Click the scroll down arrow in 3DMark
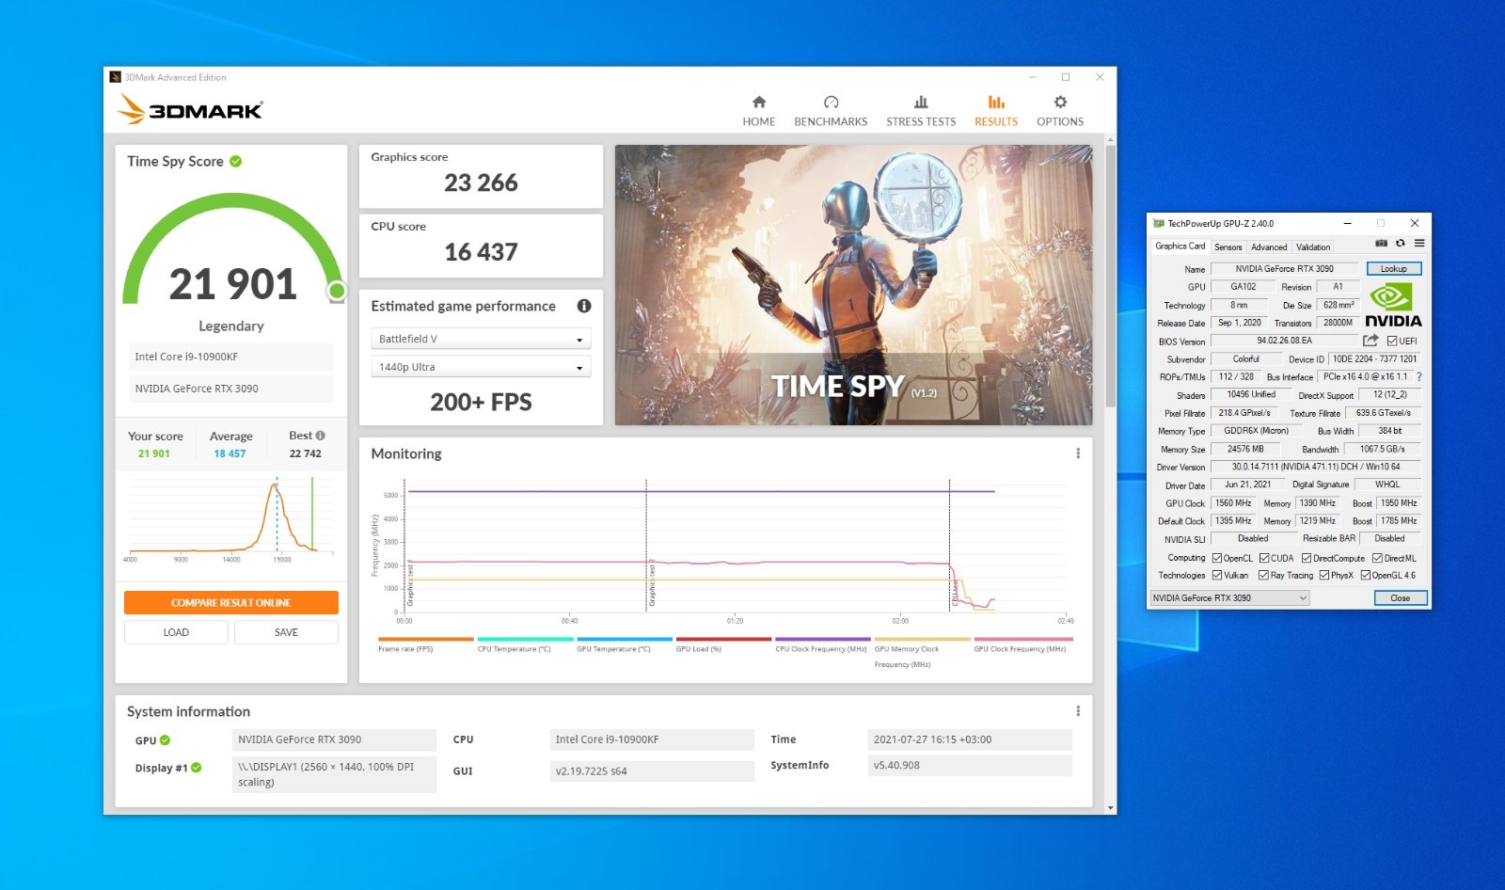This screenshot has width=1505, height=890. pos(1111,808)
